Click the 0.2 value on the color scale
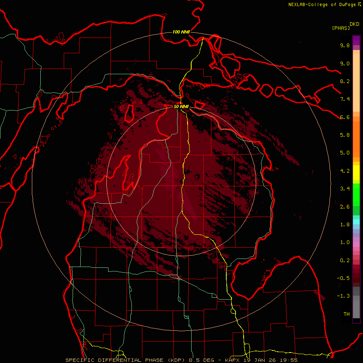Viewport: 363px width, 363px height. (345, 261)
